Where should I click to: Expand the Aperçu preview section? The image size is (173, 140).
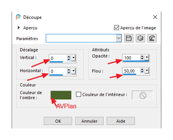[x=19, y=28]
